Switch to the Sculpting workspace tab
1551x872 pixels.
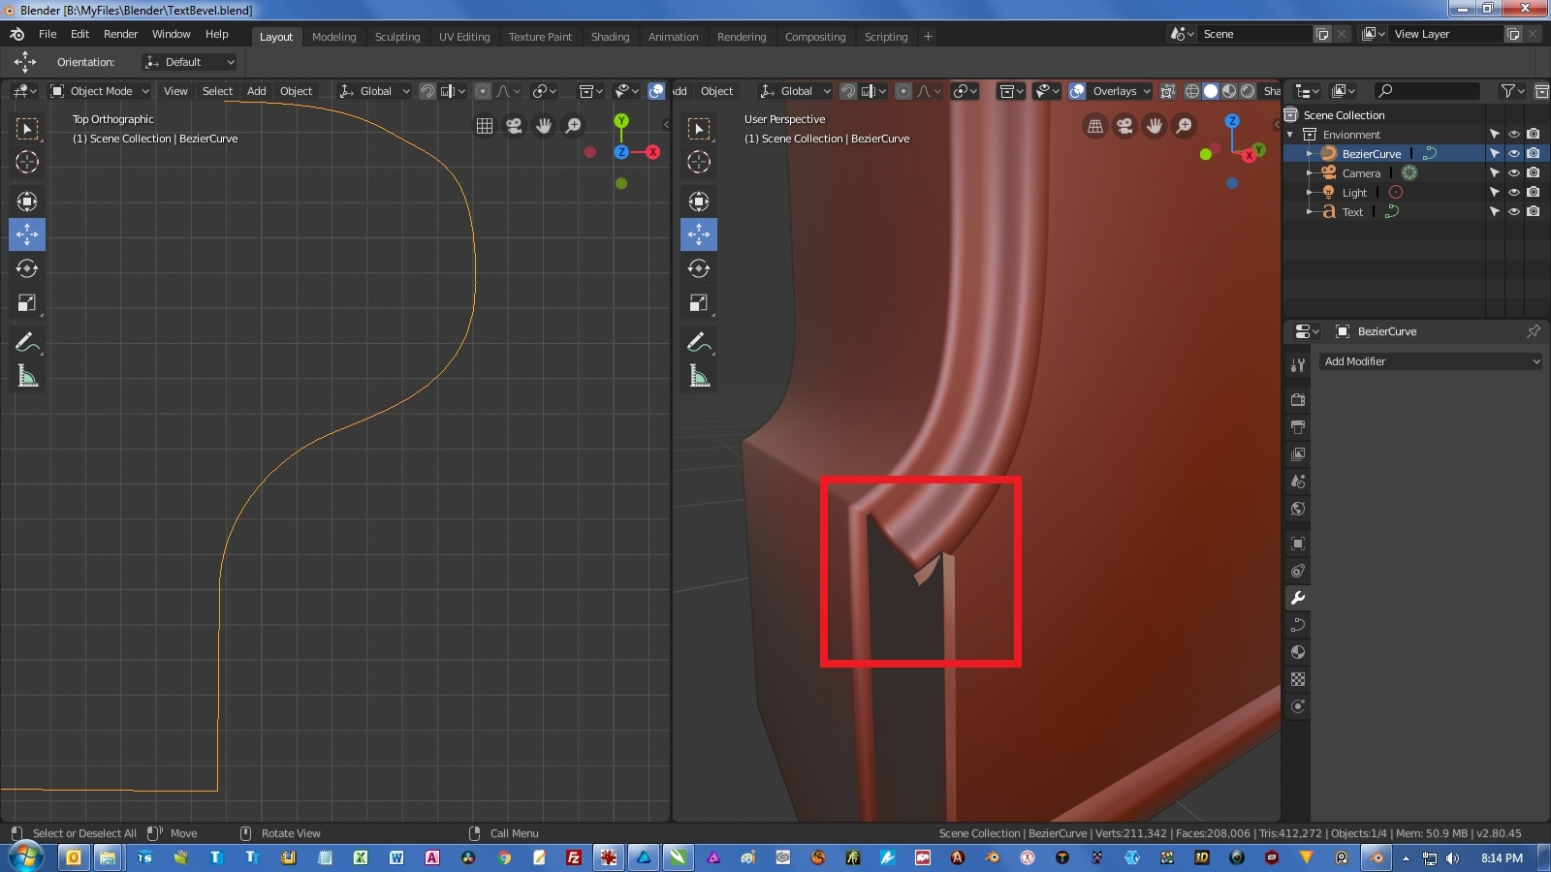[397, 37]
